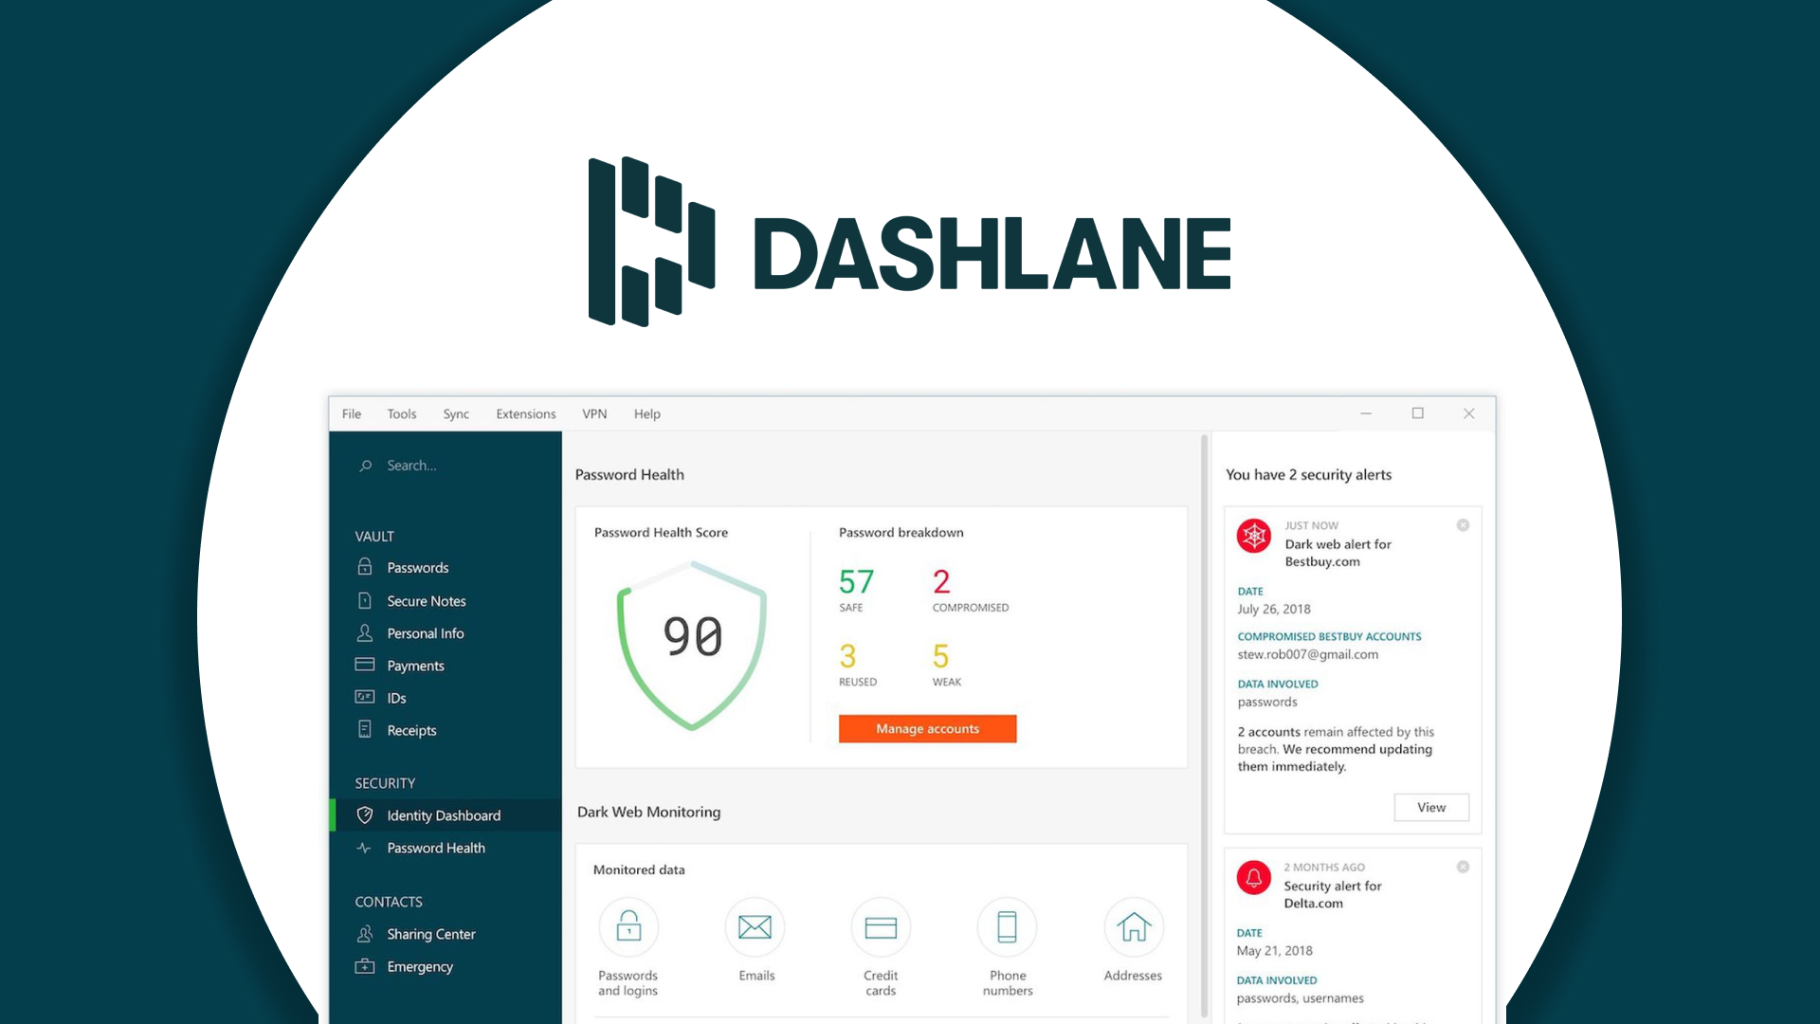Click the Bestbuy dark web alert icon
This screenshot has height=1024, width=1820.
pyautogui.click(x=1254, y=535)
